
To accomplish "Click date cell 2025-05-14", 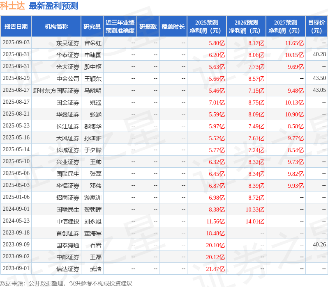I will [16, 150].
